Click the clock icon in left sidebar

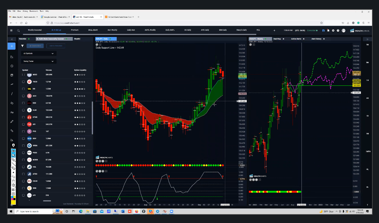(x=12, y=66)
